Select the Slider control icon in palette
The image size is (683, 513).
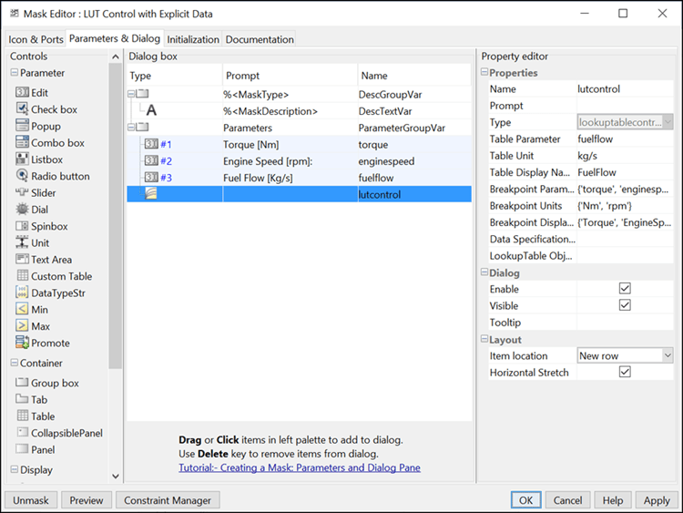[x=23, y=193]
